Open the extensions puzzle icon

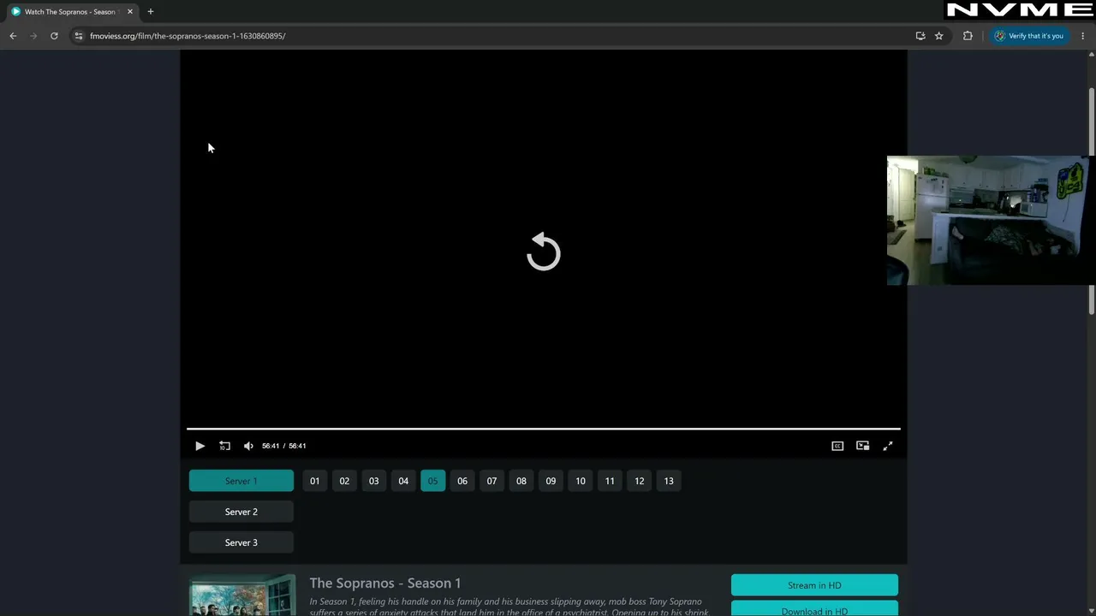tap(968, 36)
